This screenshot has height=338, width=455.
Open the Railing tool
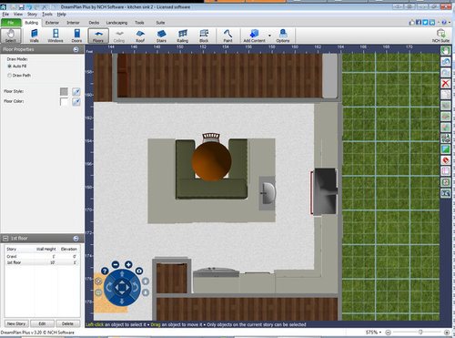(x=183, y=36)
